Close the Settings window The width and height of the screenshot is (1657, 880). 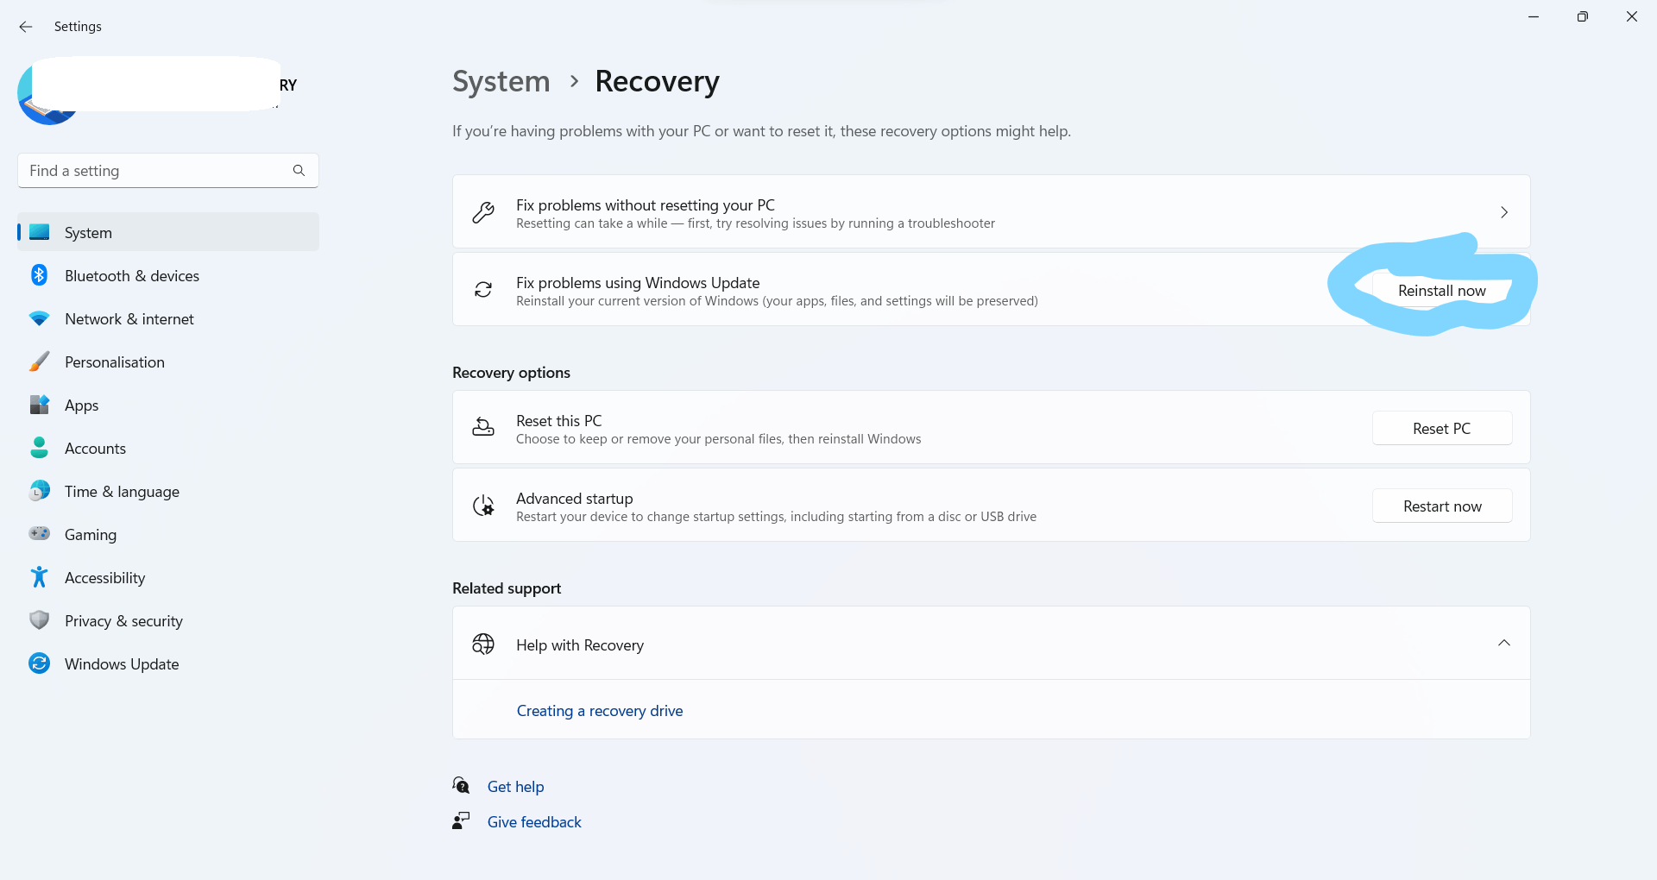tap(1632, 16)
